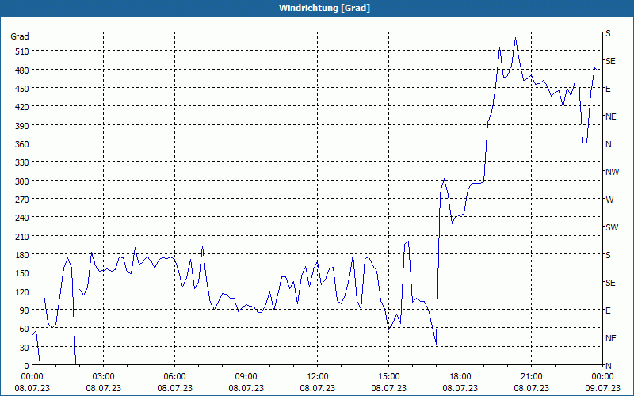Click the 30 y-axis label
This screenshot has width=634, height=396.
point(25,348)
